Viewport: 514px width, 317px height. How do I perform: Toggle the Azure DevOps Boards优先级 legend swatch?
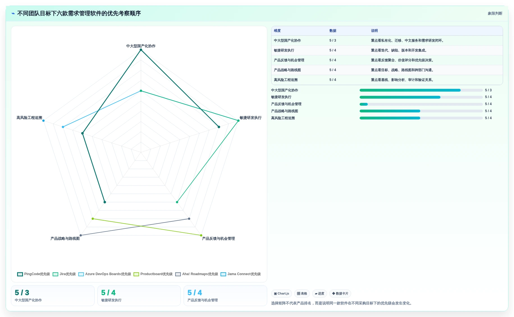tap(81, 274)
